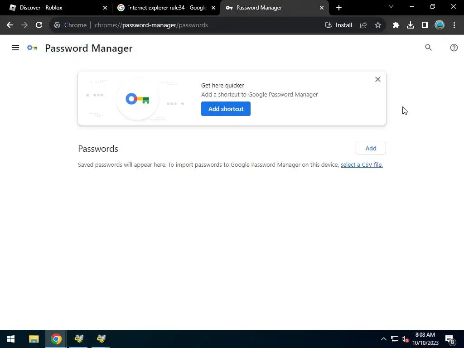Open the Windows Start menu
Viewport: 464px width, 348px height.
click(x=11, y=339)
